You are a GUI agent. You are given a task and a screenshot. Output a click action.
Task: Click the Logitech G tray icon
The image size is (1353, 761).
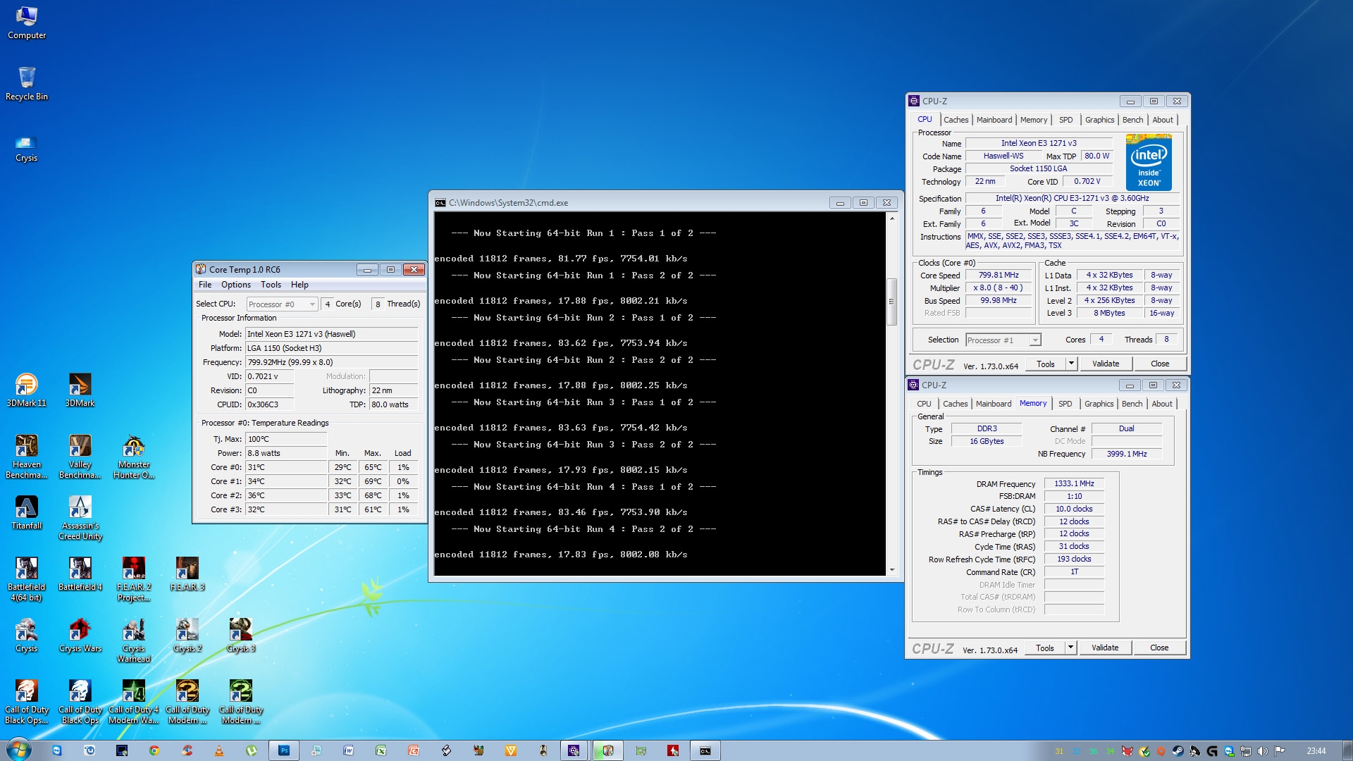tap(1212, 751)
